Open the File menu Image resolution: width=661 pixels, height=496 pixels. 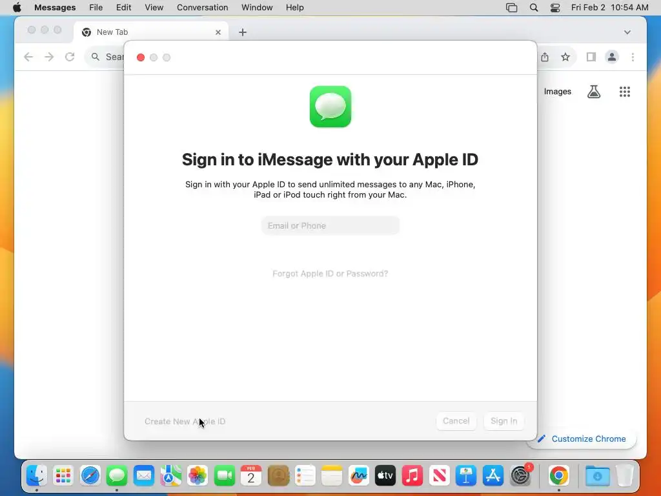96,7
